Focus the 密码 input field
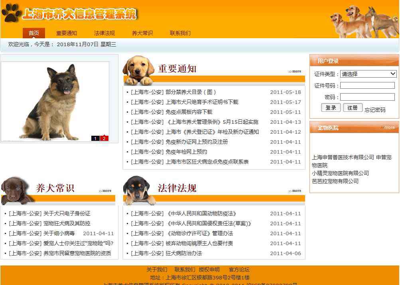 [x=367, y=97]
